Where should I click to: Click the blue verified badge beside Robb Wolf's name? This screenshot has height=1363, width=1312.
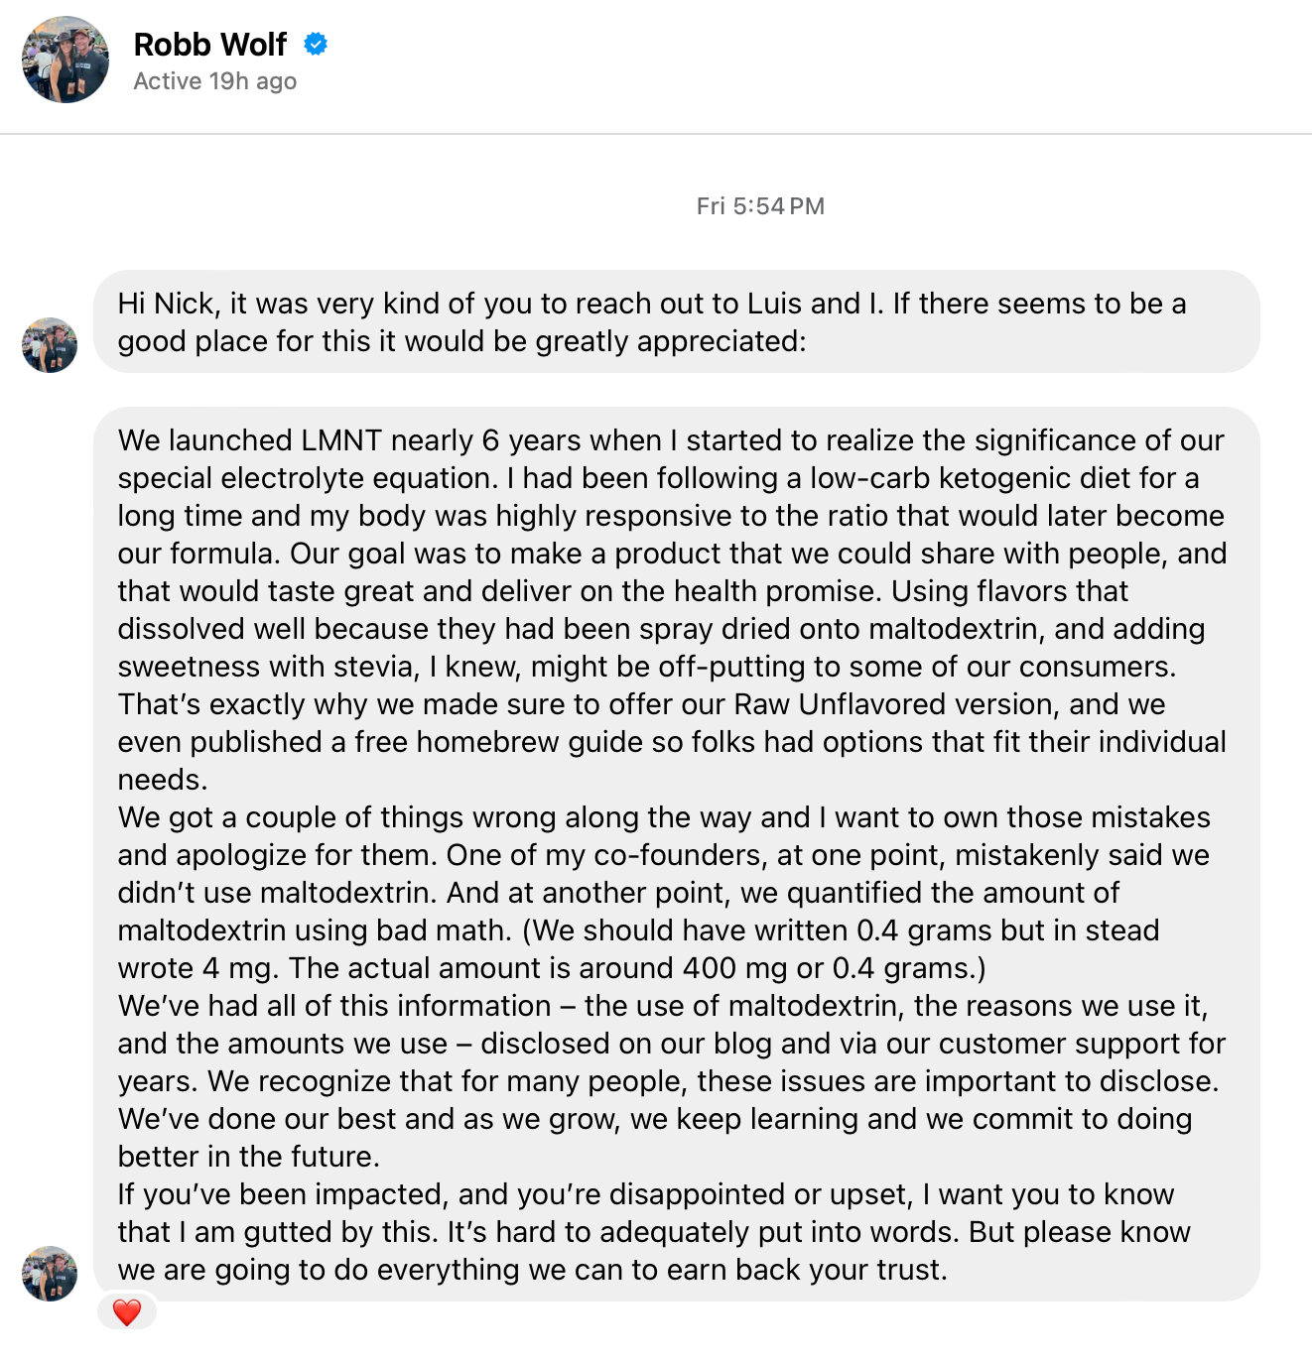(316, 44)
